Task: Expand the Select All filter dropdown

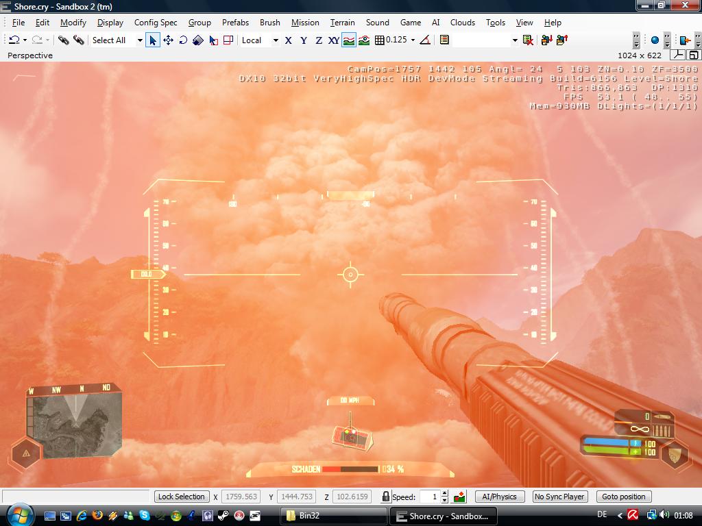Action: point(140,40)
